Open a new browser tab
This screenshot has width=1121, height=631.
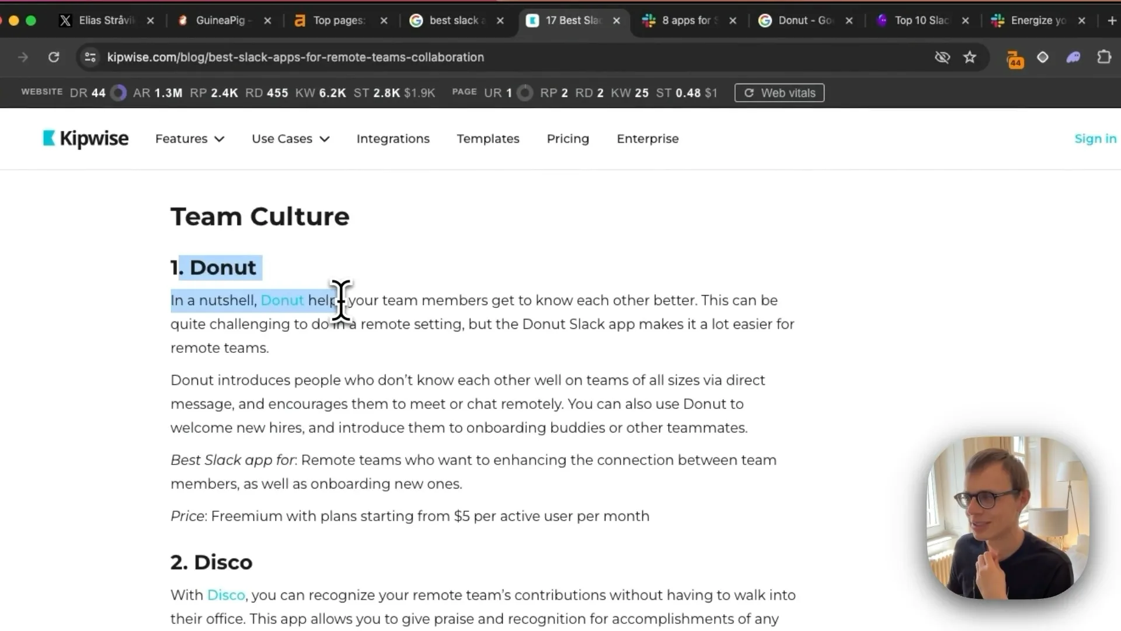pos(1112,20)
